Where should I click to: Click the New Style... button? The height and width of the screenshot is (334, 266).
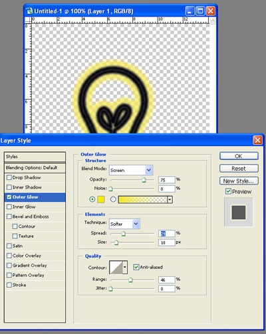coord(239,181)
